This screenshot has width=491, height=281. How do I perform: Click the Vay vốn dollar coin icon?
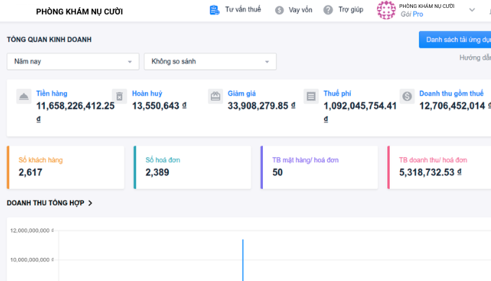click(x=279, y=10)
